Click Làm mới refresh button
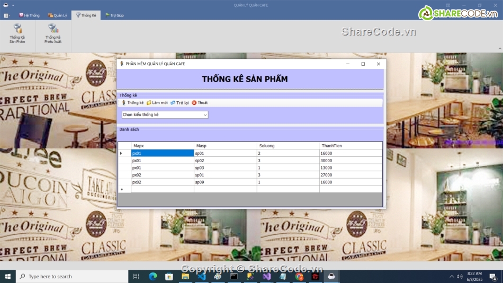Screen dimensions: 503x283 coord(157,103)
